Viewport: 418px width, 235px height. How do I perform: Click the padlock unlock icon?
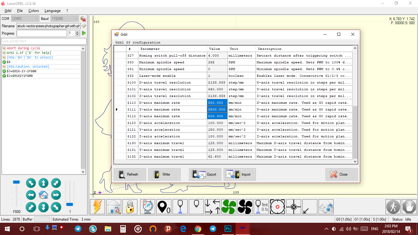[130, 207]
